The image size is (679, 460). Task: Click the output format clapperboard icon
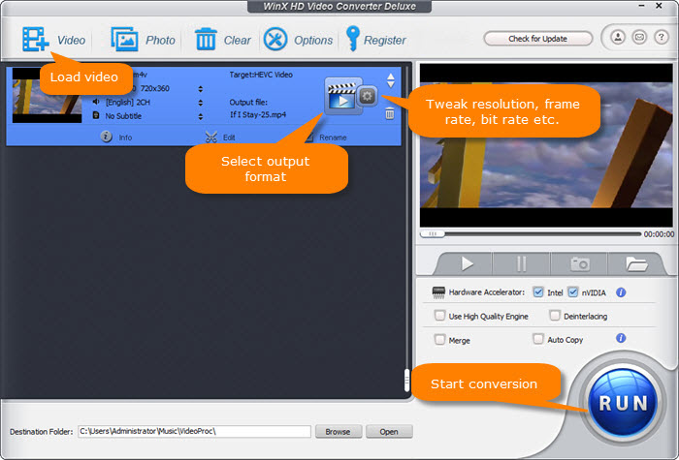[341, 96]
